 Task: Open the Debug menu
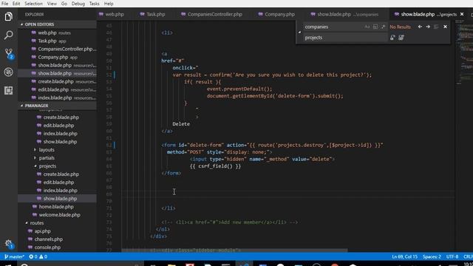(78, 4)
